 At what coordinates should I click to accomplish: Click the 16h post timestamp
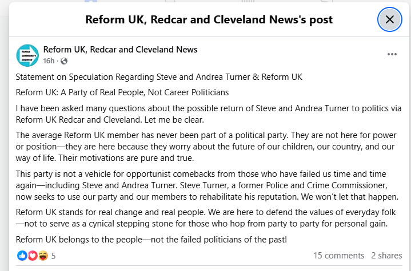pos(49,61)
